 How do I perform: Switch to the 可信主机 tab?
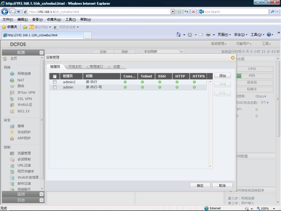tap(75, 67)
